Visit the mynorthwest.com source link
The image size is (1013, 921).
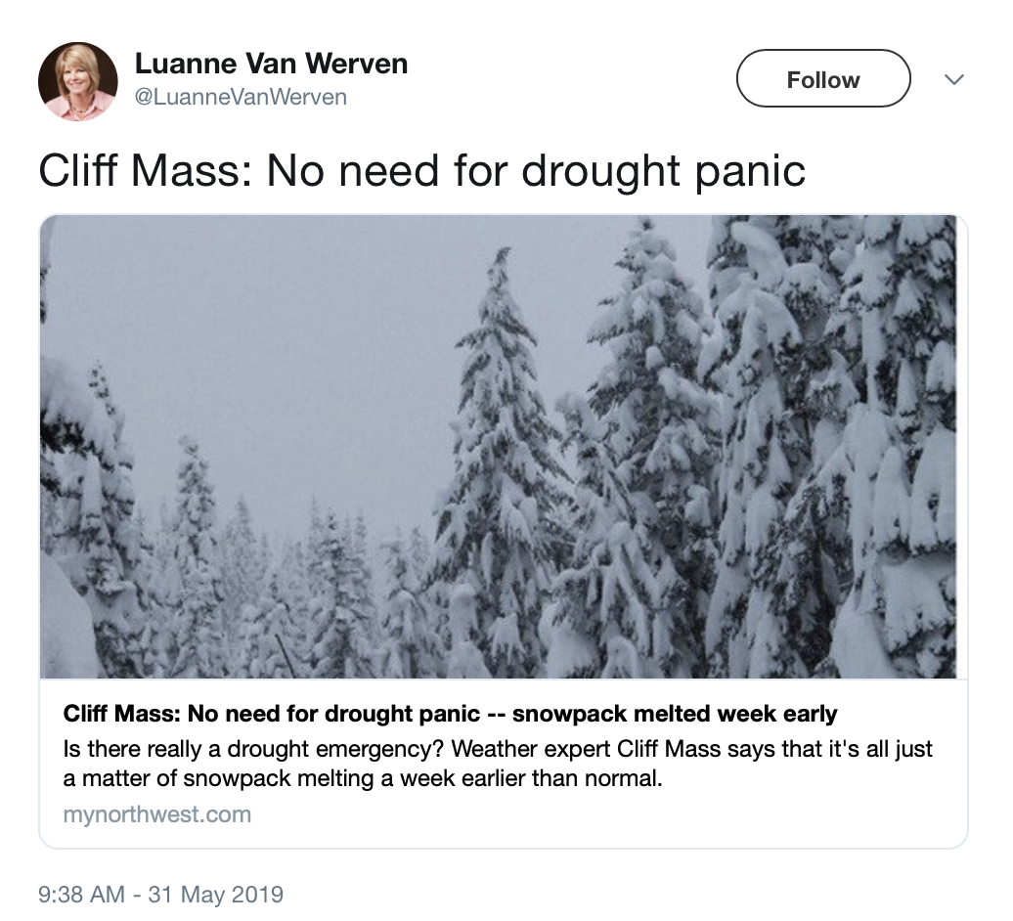(x=156, y=813)
